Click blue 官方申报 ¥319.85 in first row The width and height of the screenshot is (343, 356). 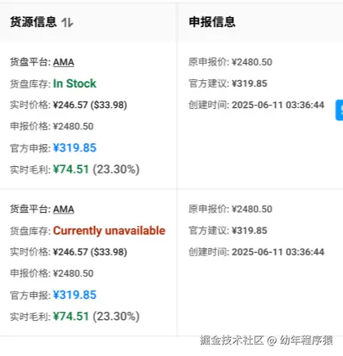(x=74, y=148)
